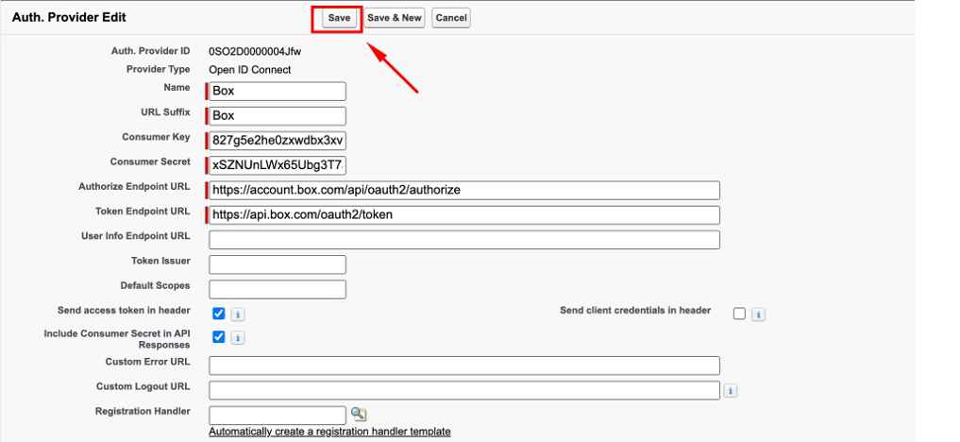The width and height of the screenshot is (960, 442).
Task: Click the Open ID Connect provider type text
Action: [x=250, y=70]
